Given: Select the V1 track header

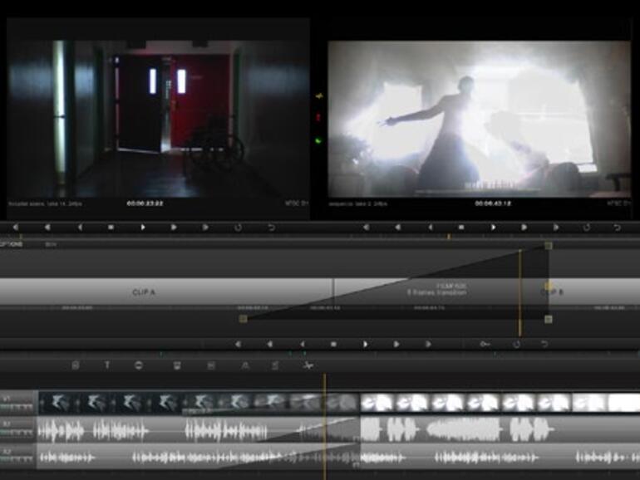Looking at the screenshot, I should (18, 403).
